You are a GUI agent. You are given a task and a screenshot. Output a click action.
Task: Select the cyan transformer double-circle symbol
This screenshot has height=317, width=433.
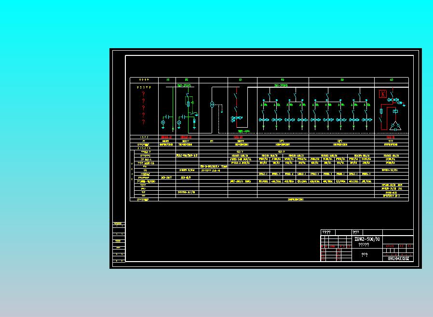tap(212, 105)
